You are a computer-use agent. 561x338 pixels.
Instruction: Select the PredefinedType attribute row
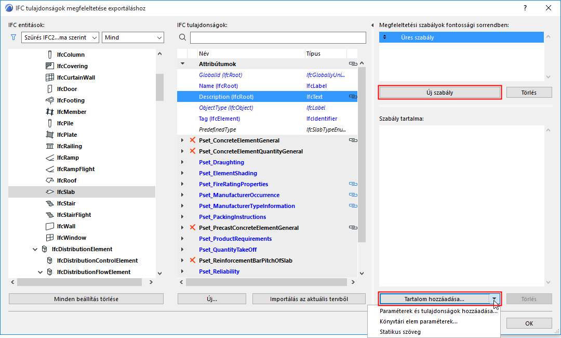(x=267, y=129)
